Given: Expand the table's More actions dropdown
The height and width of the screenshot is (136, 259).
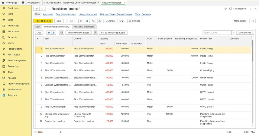Looking at the screenshot, I should pyautogui.click(x=245, y=33).
